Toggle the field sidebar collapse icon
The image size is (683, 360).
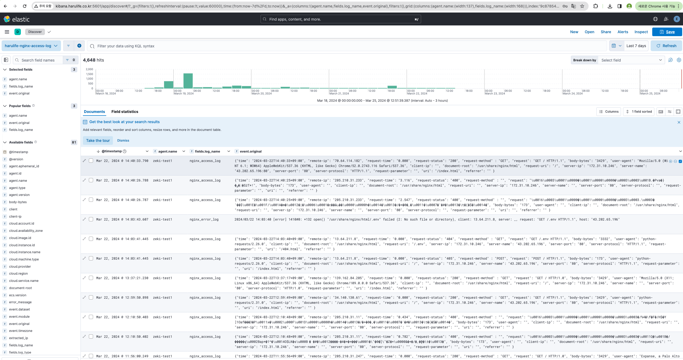[x=6, y=60]
